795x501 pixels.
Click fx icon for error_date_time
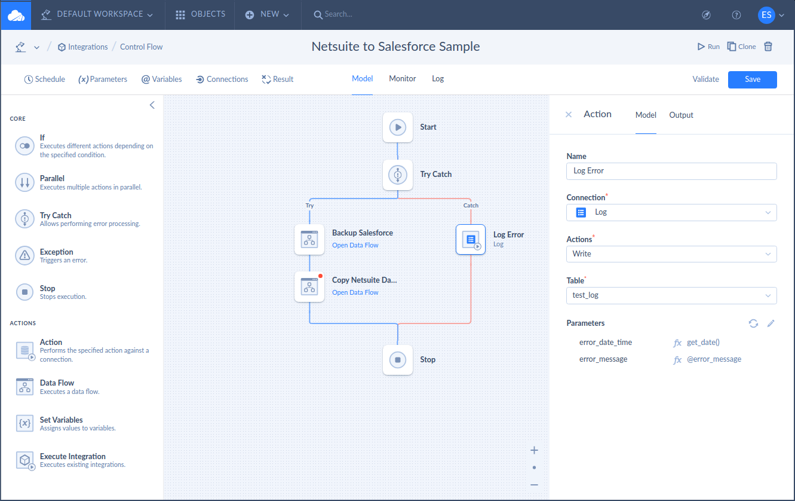click(x=677, y=343)
